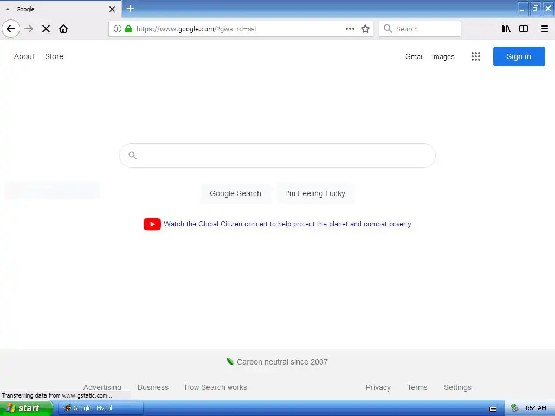555x416 pixels.
Task: Click the magnifier in browser search box
Action: click(x=388, y=29)
